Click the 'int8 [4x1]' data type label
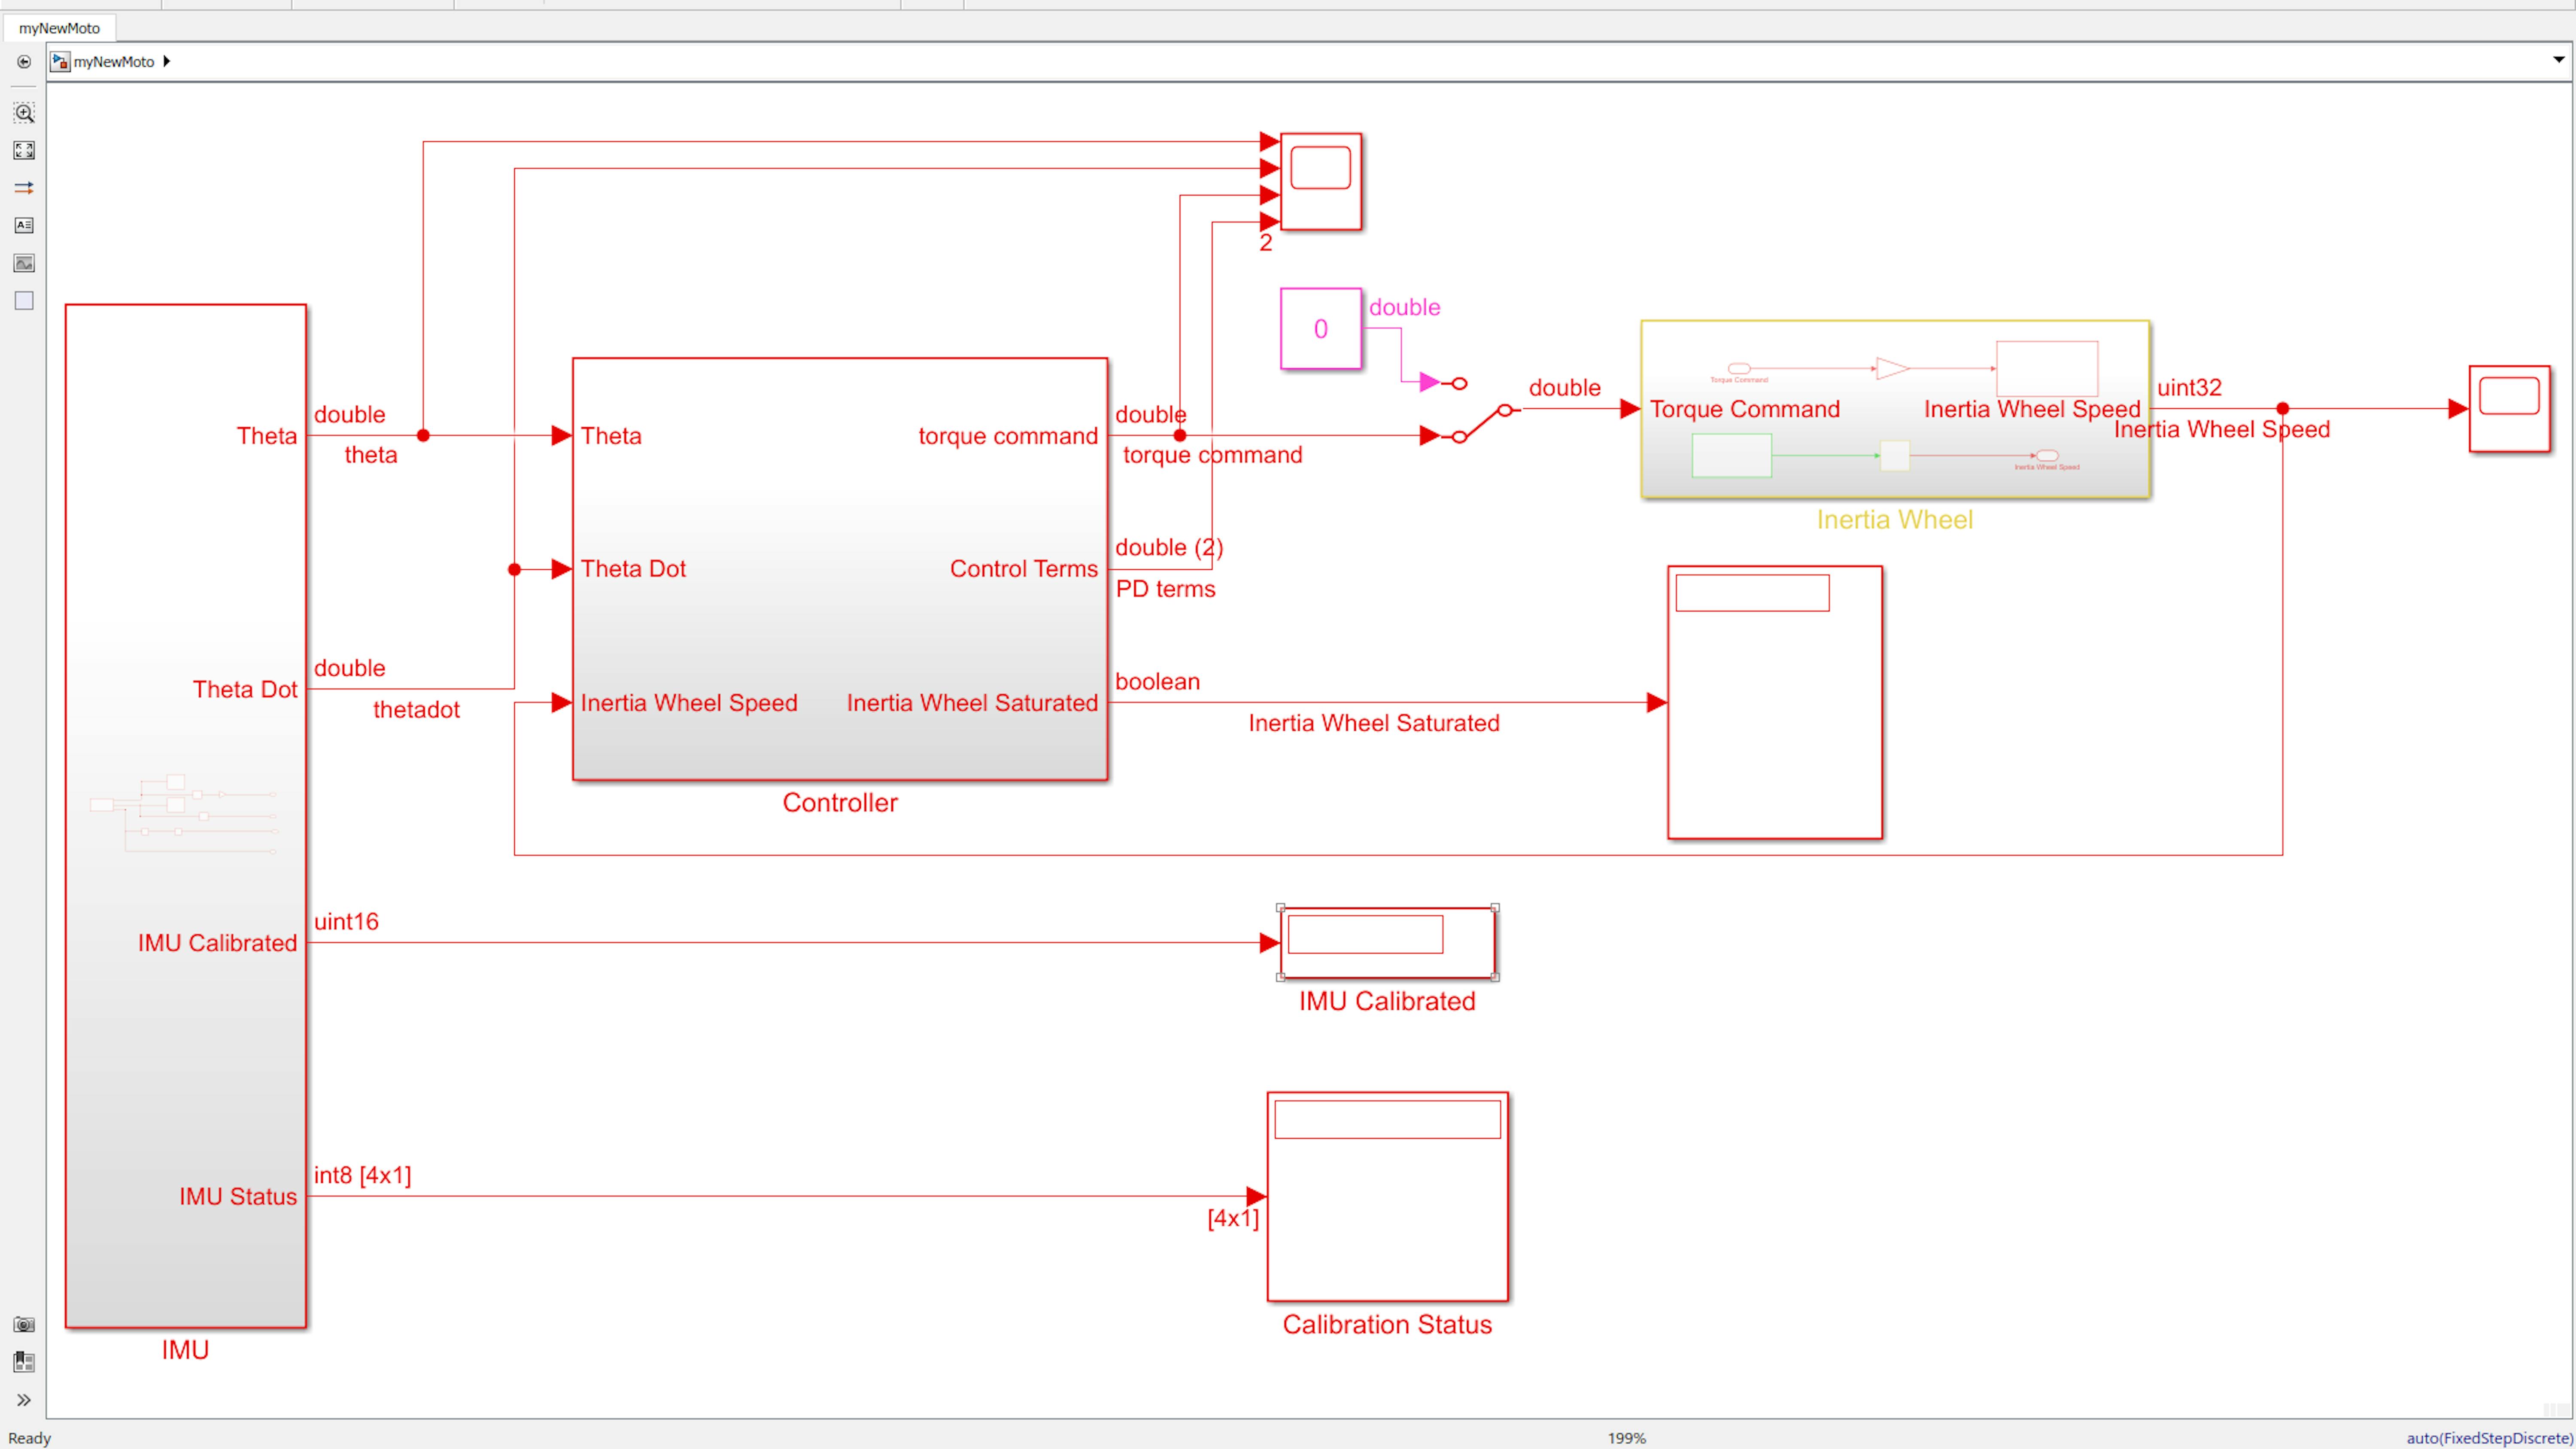2576x1449 pixels. tap(363, 1175)
